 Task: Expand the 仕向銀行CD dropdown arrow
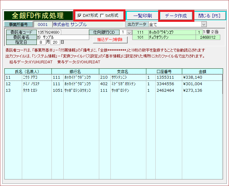[x=129, y=32]
